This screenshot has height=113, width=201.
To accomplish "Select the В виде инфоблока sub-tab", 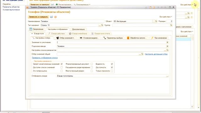I will pyautogui.click(x=78, y=34).
